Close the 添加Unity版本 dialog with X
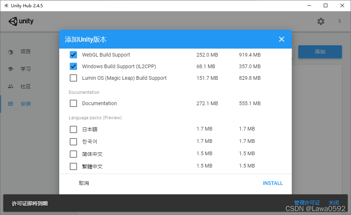The width and height of the screenshot is (351, 215). point(281,39)
